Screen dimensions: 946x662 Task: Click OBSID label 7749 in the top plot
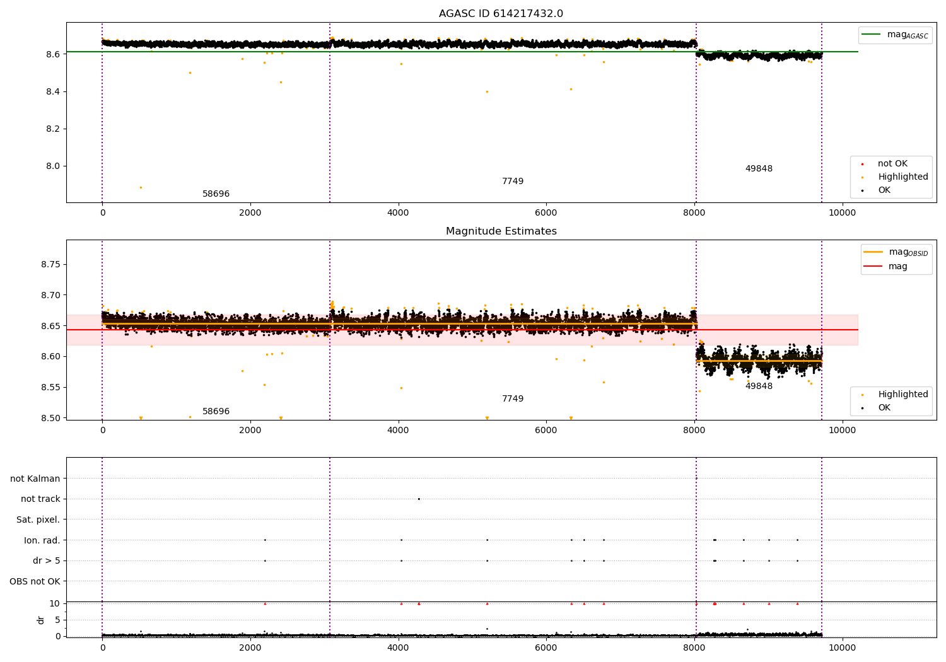(x=512, y=182)
